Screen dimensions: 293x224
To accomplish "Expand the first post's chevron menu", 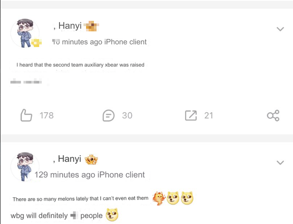I will coord(280,29).
